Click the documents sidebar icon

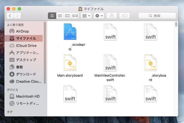[x=12, y=67]
